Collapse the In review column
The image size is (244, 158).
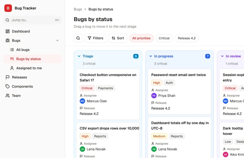coord(222,56)
